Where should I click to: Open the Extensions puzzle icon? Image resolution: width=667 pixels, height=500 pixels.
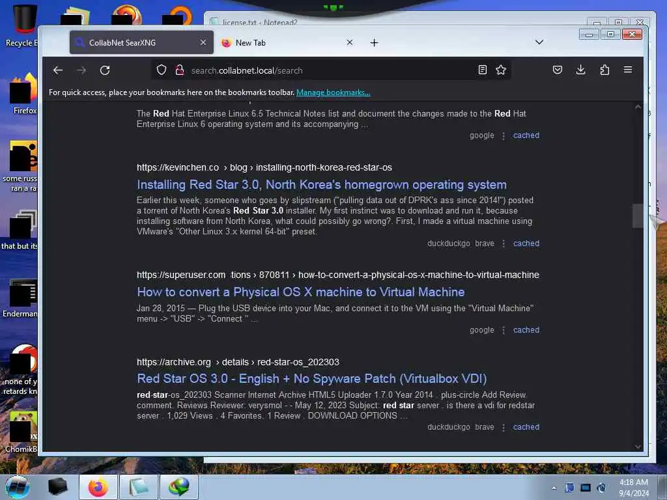click(x=604, y=70)
